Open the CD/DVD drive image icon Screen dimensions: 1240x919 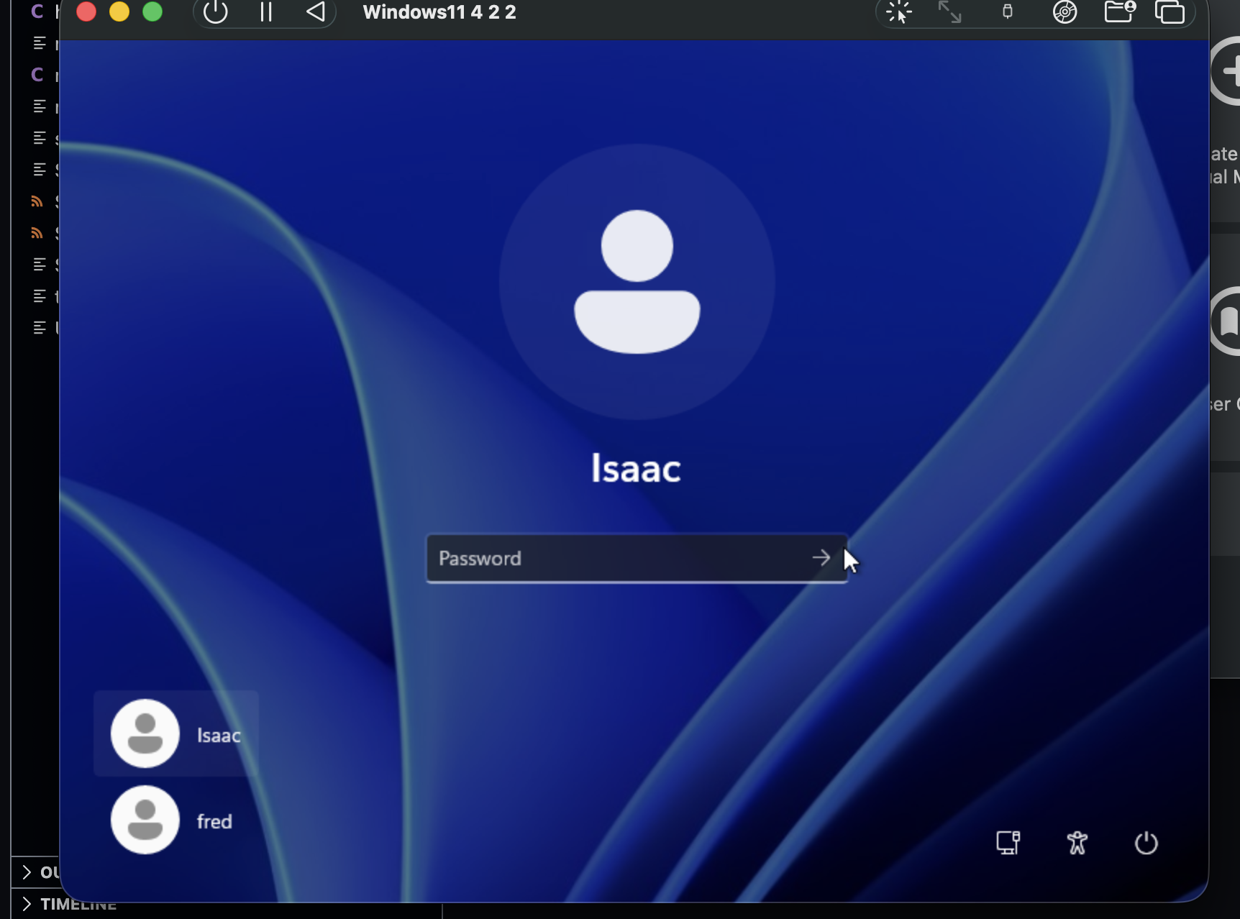(1065, 12)
